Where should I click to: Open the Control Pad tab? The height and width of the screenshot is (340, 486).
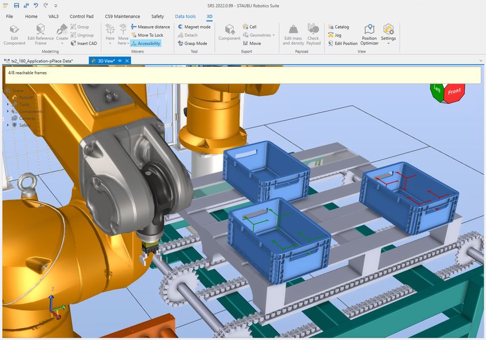(x=82, y=17)
